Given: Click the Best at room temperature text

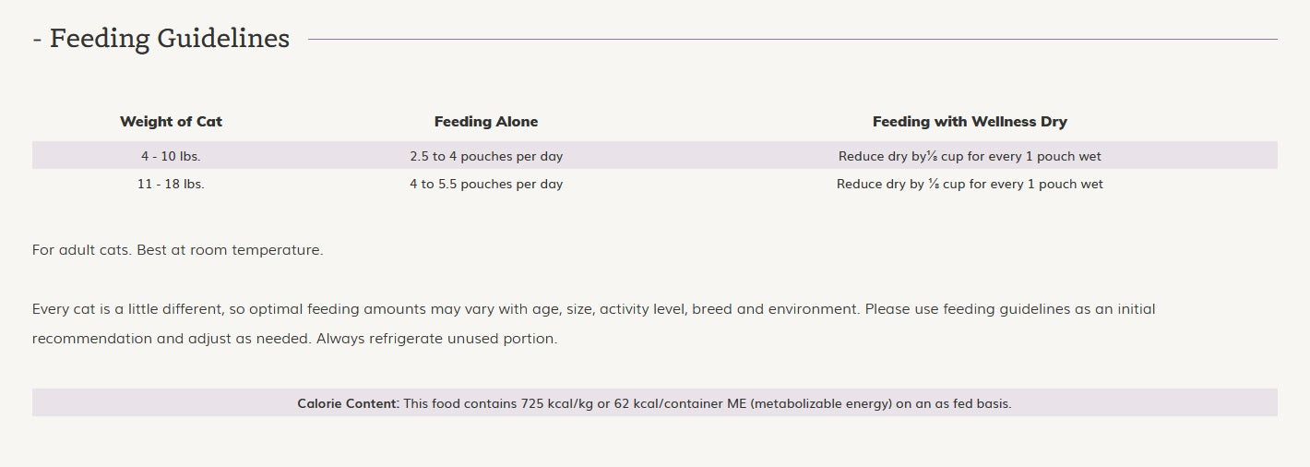Looking at the screenshot, I should (230, 251).
